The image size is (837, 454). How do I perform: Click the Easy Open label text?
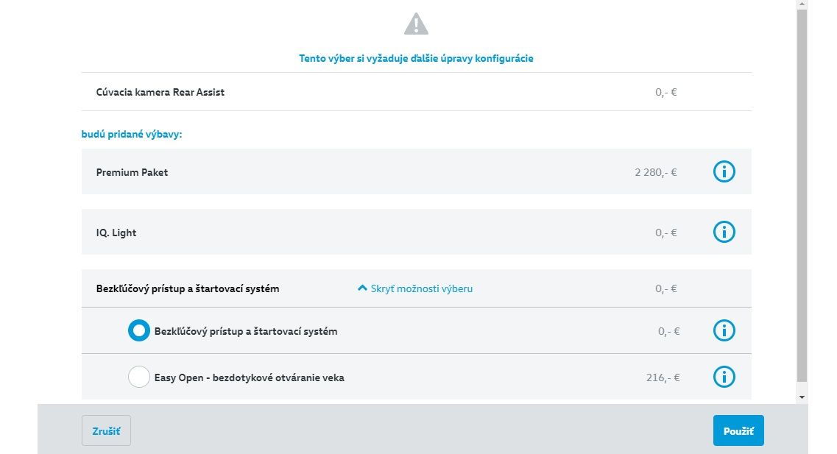[250, 377]
